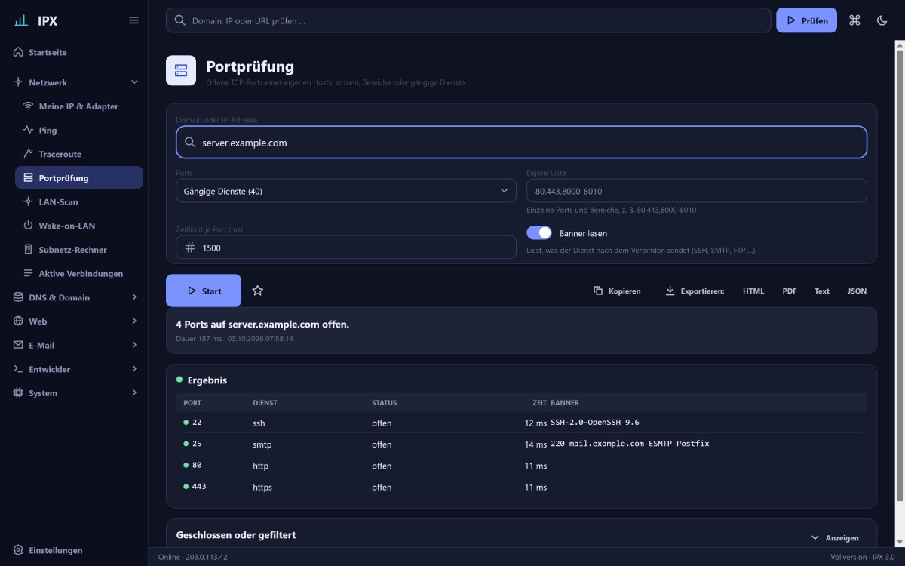The width and height of the screenshot is (905, 566).
Task: Copy results with the Kopieren button
Action: click(x=617, y=291)
